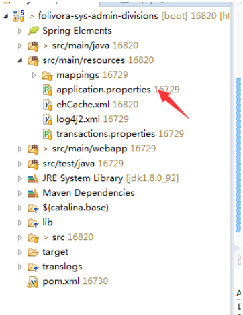Click the pom.xml Maven file icon
Viewport: 243px width, 315px height.
(33, 281)
